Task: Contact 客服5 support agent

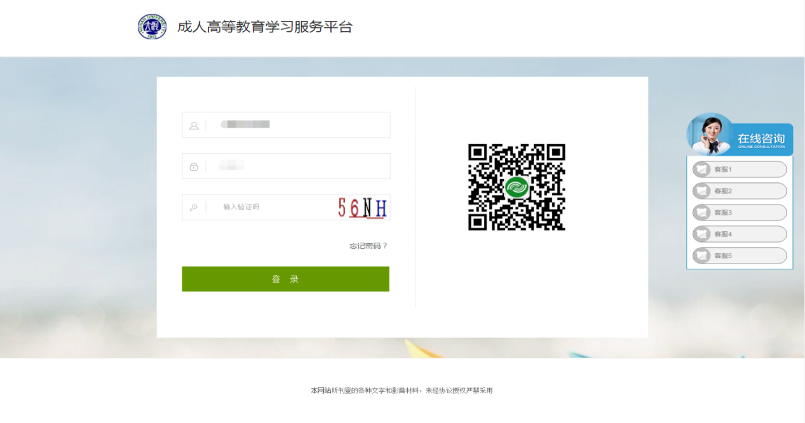Action: (740, 256)
